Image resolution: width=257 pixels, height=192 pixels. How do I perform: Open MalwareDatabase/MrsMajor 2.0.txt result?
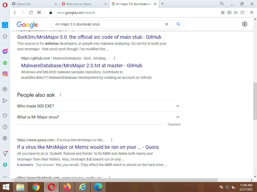(x=82, y=65)
